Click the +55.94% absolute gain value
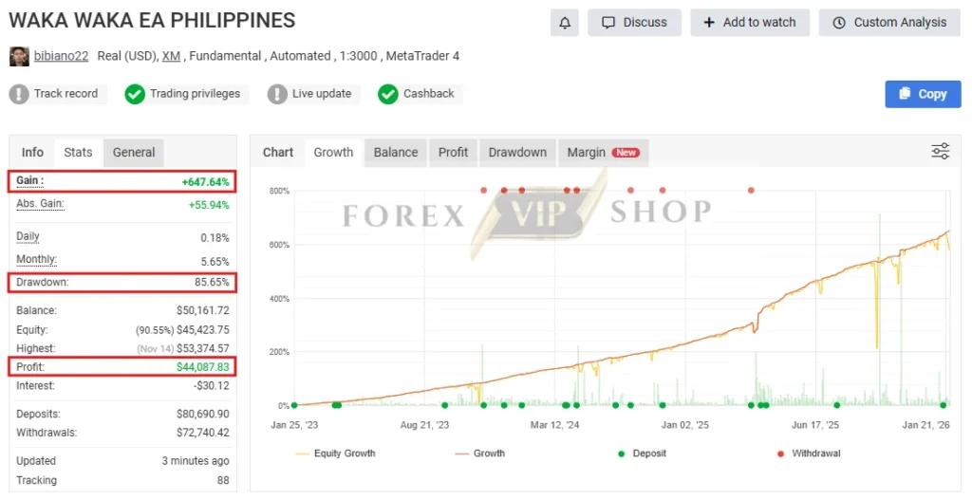This screenshot has width=972, height=500. [x=209, y=205]
